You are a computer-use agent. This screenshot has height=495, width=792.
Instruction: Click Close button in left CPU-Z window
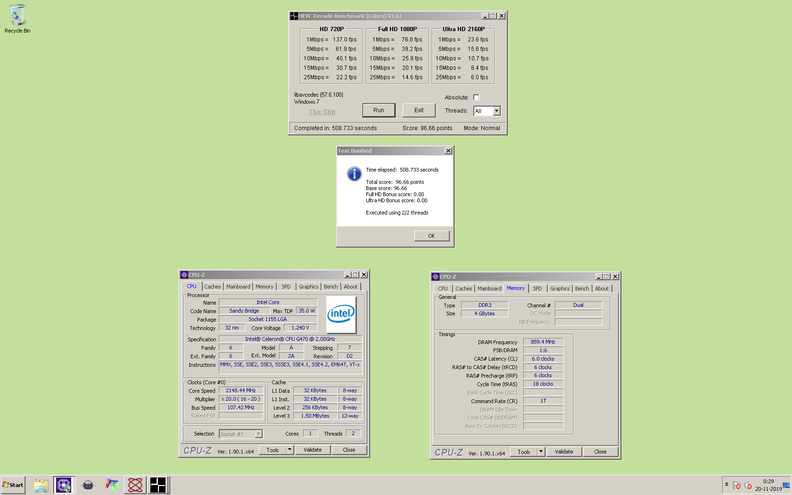pos(349,450)
